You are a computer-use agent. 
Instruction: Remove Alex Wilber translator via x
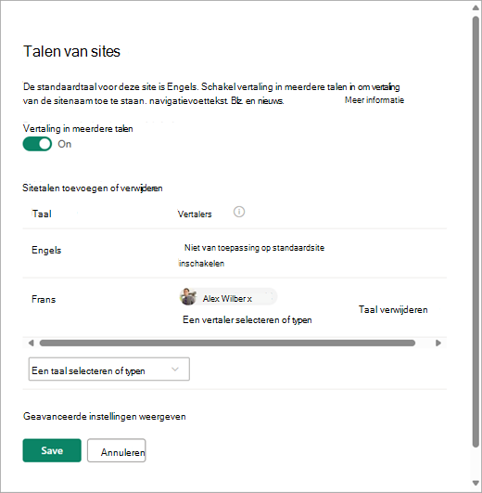pos(249,299)
